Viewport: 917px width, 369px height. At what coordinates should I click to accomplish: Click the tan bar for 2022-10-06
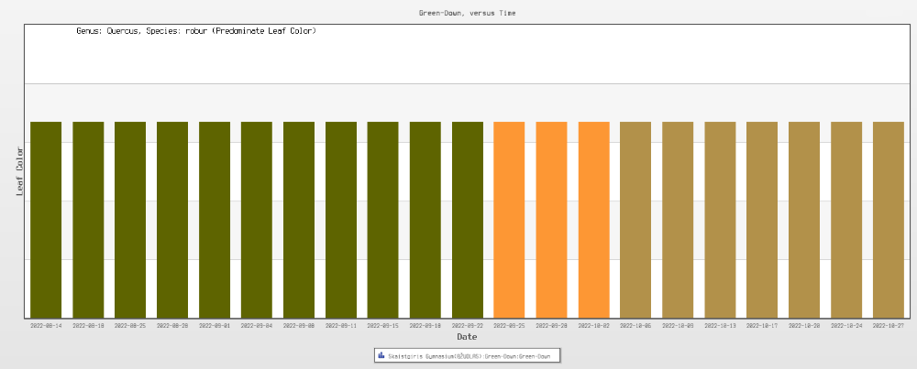click(635, 220)
